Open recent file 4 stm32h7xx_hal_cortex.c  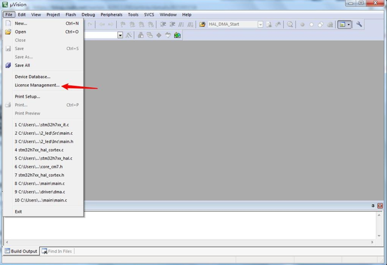tap(43, 150)
